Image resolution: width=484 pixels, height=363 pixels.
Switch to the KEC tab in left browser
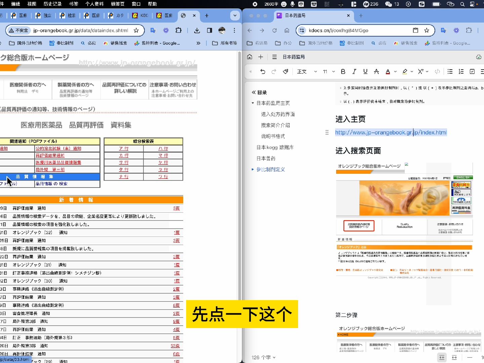141,15
